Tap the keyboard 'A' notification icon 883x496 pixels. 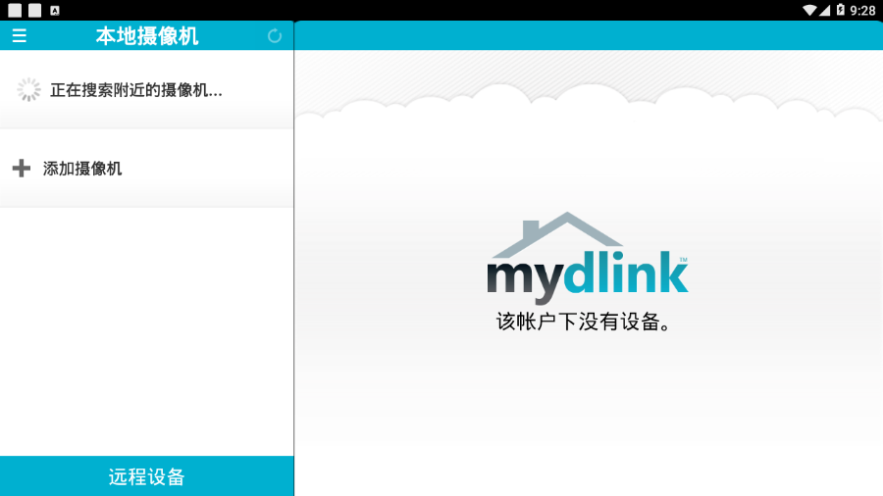(x=55, y=10)
